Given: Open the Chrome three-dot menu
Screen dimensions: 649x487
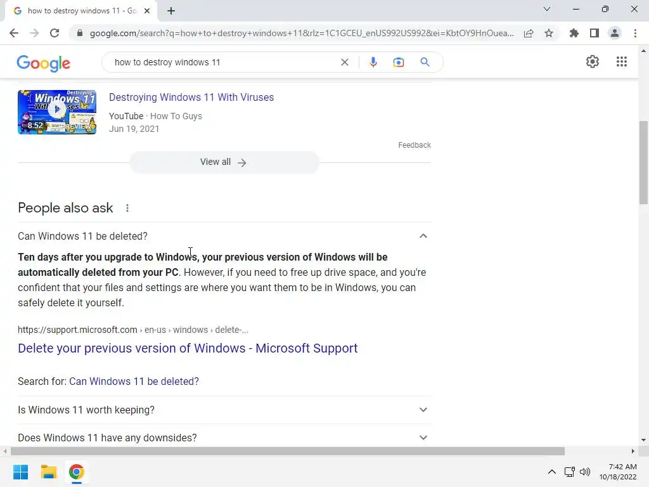Looking at the screenshot, I should click(635, 33).
